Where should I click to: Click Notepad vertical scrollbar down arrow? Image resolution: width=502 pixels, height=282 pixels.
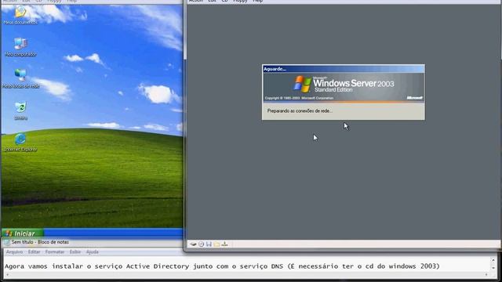pos(493,268)
